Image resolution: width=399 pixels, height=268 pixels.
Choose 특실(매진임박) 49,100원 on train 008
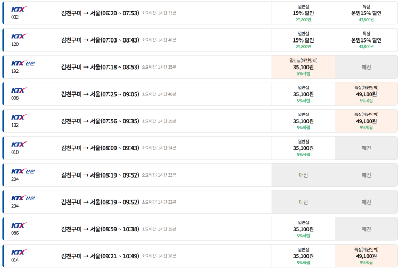(x=366, y=94)
